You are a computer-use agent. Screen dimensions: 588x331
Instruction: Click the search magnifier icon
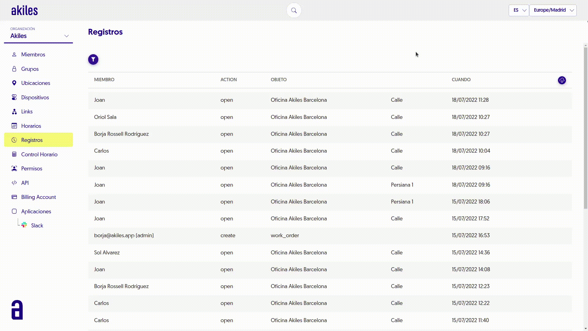pos(294,10)
